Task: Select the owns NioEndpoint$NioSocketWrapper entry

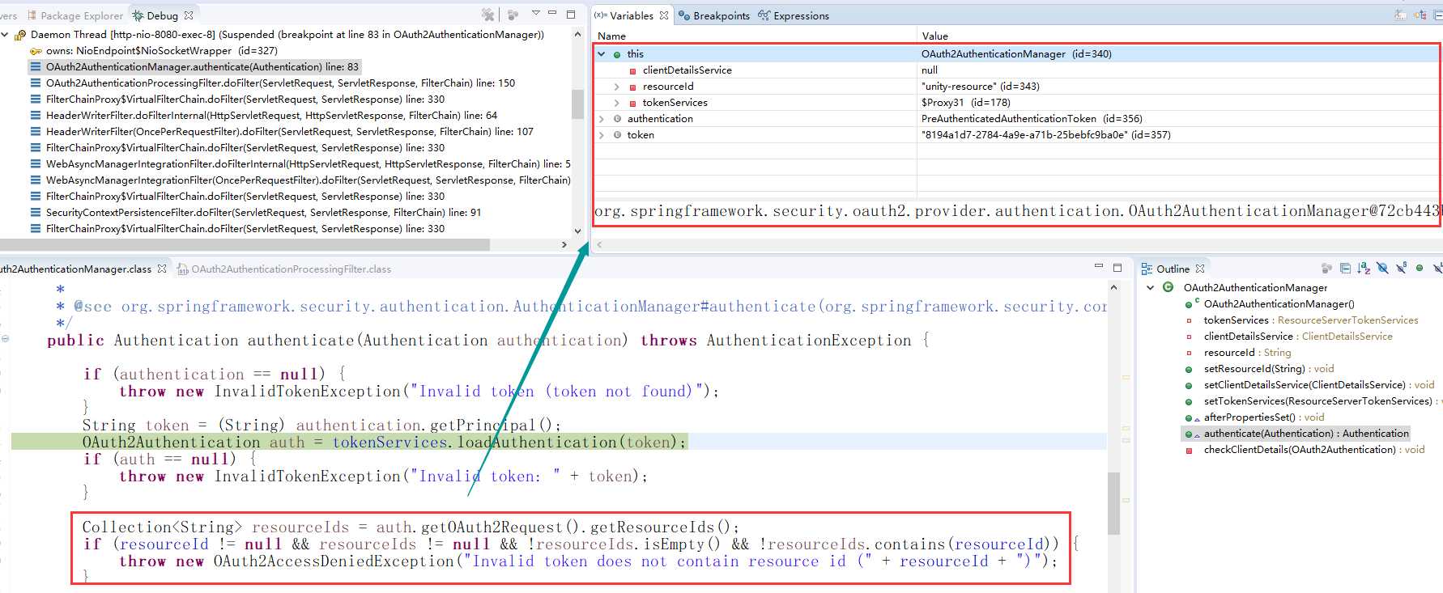Action: click(x=154, y=51)
